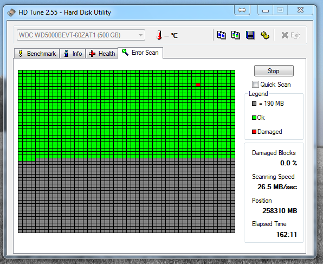
Task: Click the red damaged block in scan map
Action: [x=198, y=85]
